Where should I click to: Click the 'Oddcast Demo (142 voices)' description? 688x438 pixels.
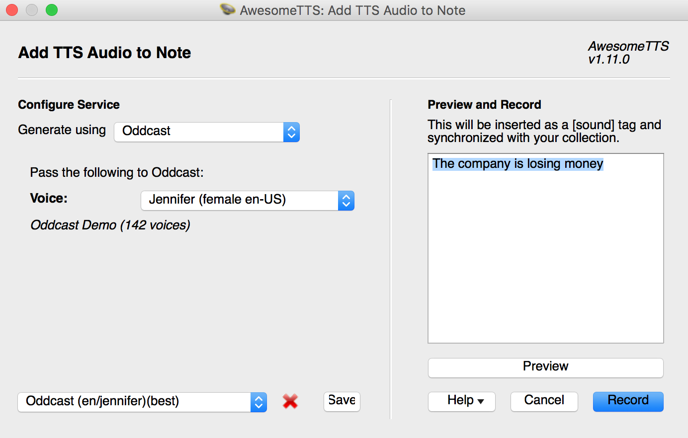(x=110, y=225)
